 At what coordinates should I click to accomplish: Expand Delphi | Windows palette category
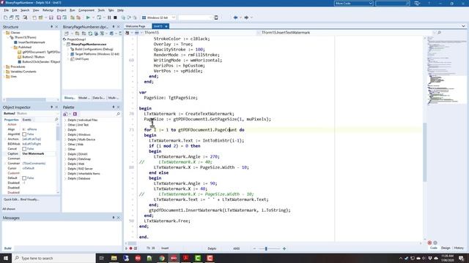65,134
